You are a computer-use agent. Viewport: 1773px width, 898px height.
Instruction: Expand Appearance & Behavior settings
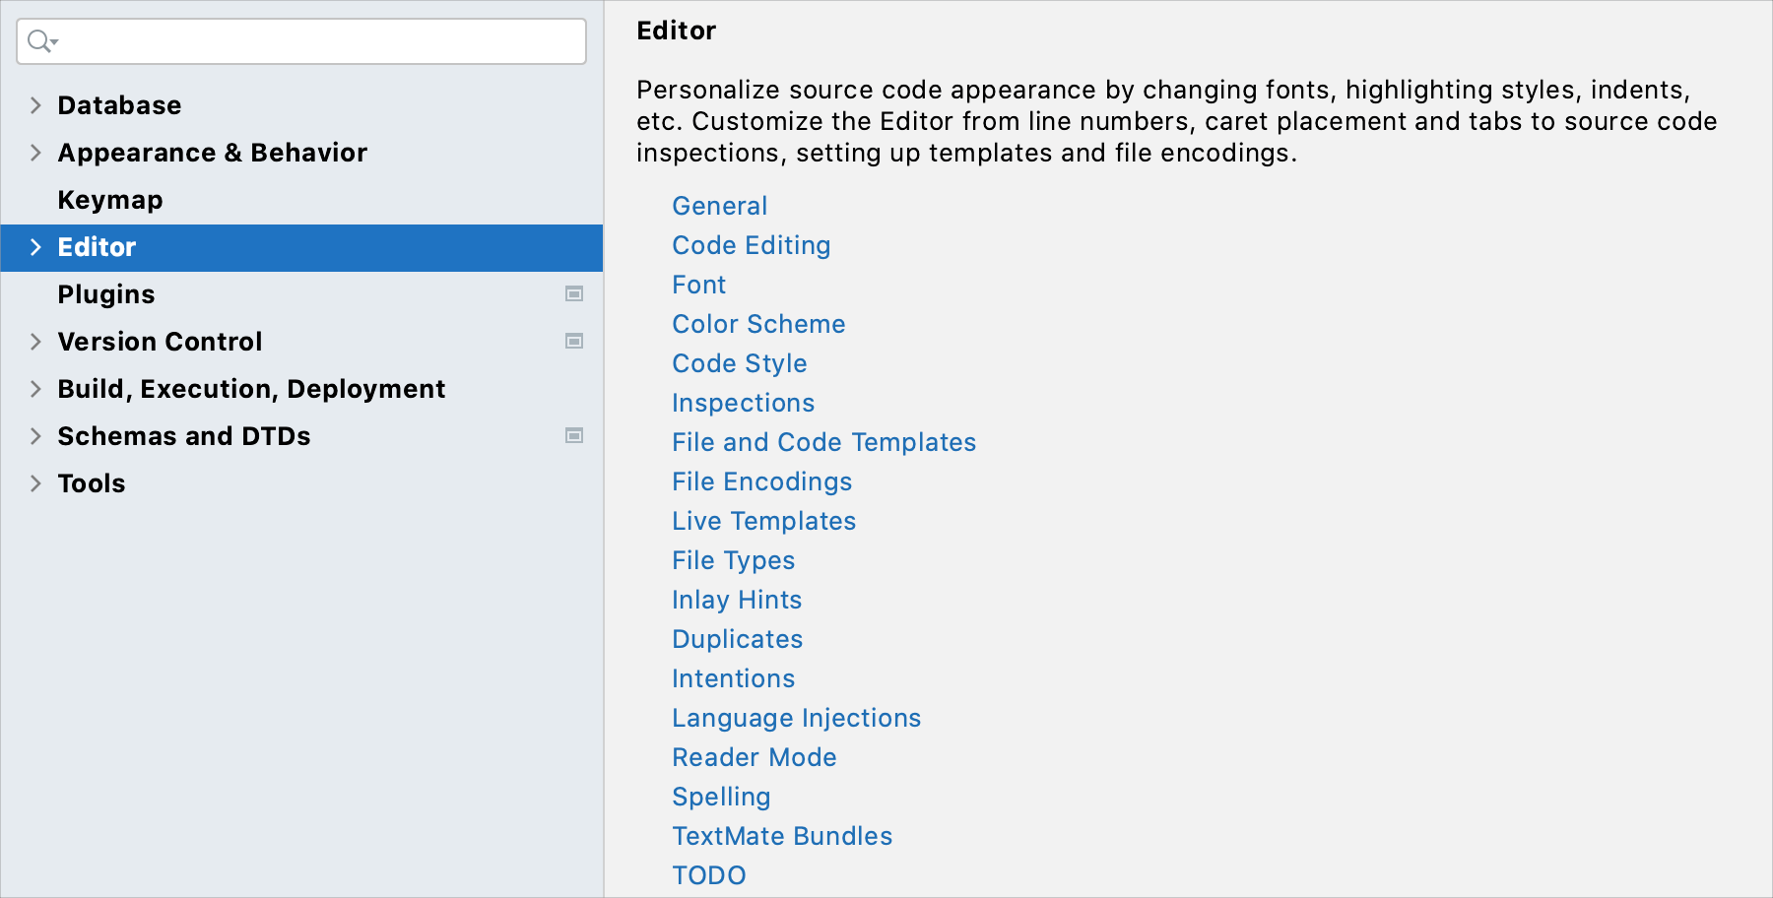[35, 153]
